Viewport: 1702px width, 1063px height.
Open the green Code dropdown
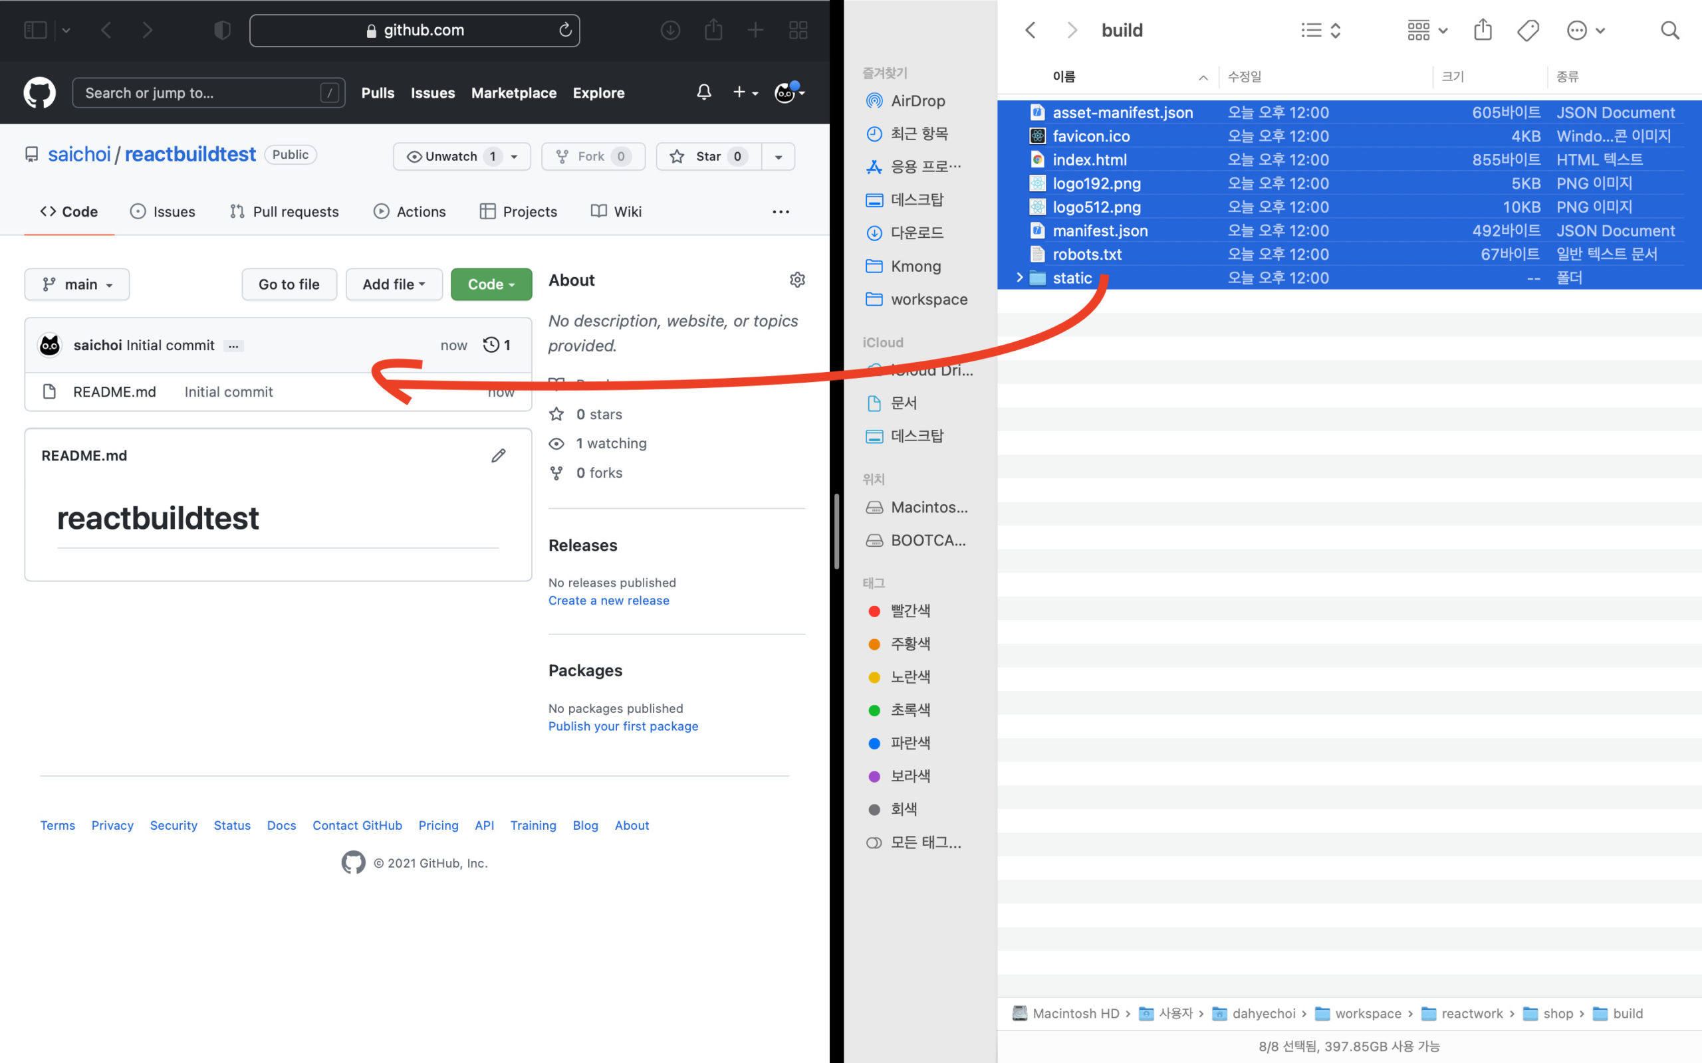491,284
